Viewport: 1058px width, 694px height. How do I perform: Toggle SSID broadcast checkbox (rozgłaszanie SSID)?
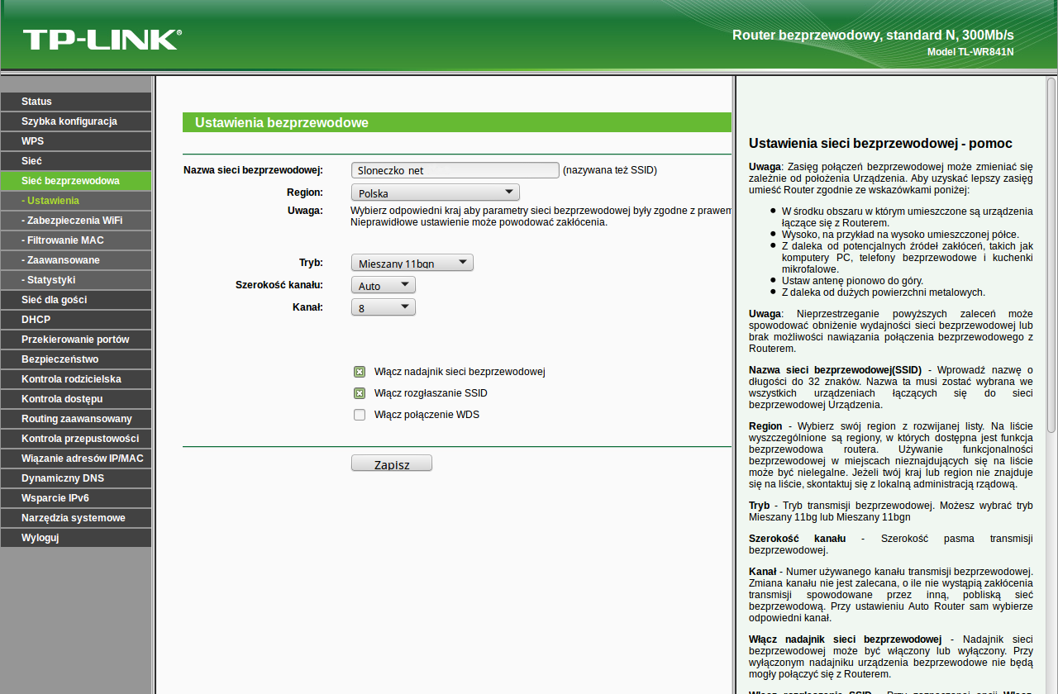(x=360, y=393)
